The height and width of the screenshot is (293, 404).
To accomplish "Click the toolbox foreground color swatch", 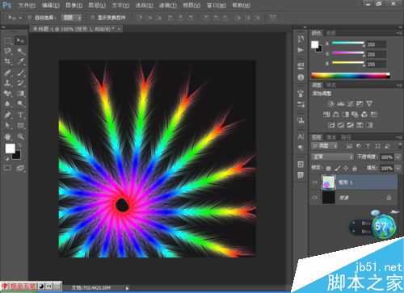I will [x=11, y=149].
